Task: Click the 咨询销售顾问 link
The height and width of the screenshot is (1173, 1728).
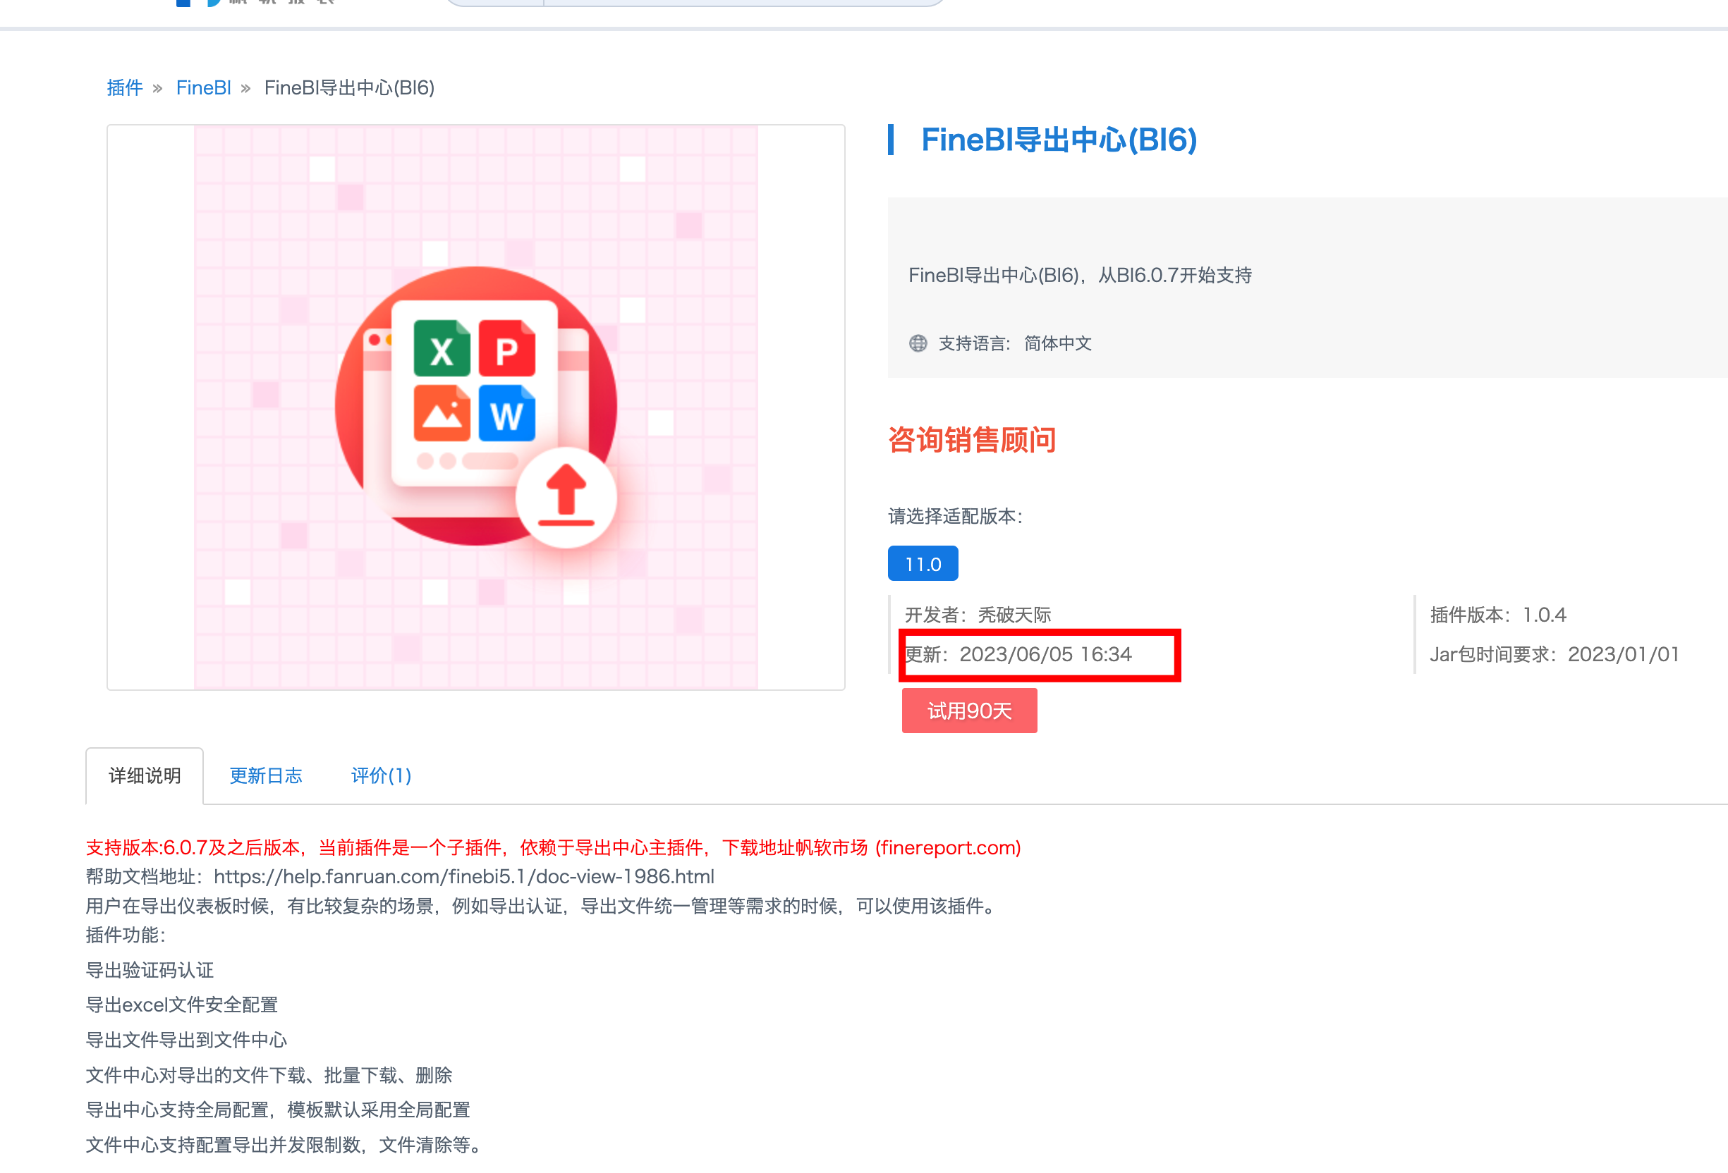Action: (972, 439)
